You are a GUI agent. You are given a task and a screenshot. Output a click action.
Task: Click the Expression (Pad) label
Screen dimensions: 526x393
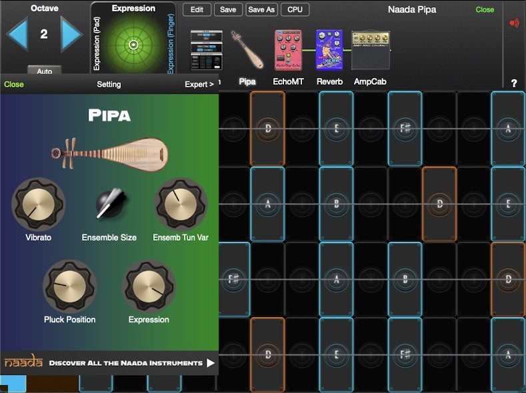pyautogui.click(x=97, y=44)
